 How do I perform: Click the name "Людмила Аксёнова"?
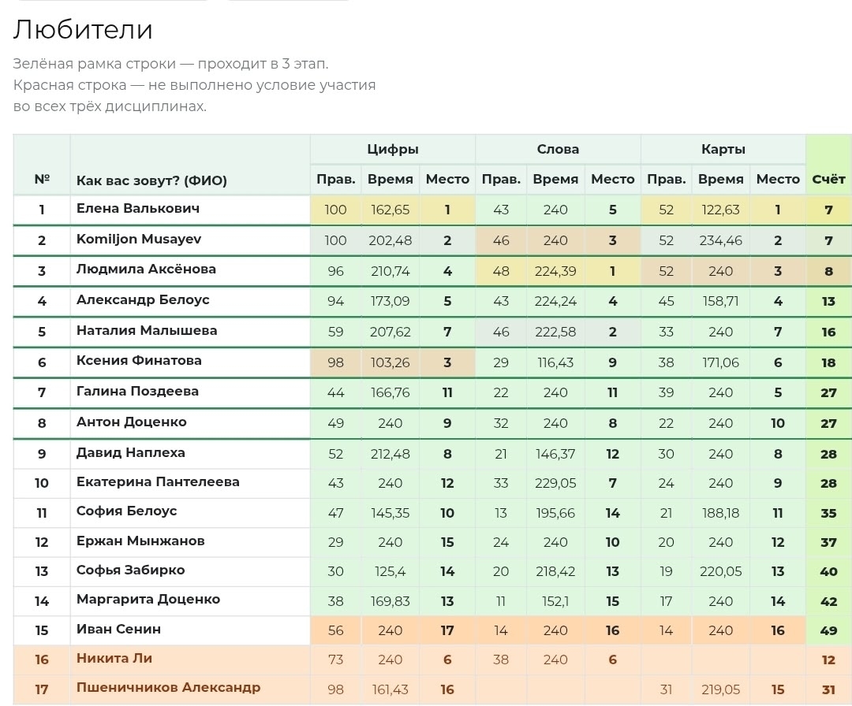click(146, 269)
